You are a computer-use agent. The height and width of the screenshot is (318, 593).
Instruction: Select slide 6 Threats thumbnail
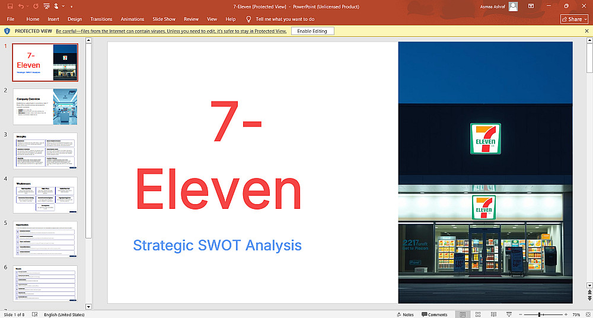tap(45, 284)
